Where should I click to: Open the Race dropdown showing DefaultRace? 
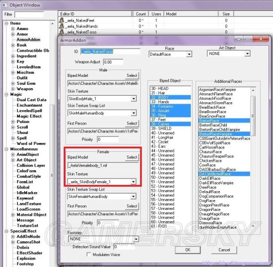[170, 54]
